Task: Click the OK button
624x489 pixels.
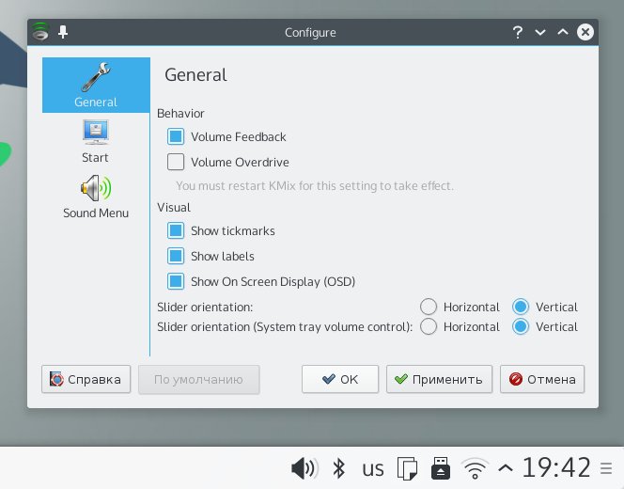Action: pos(340,379)
